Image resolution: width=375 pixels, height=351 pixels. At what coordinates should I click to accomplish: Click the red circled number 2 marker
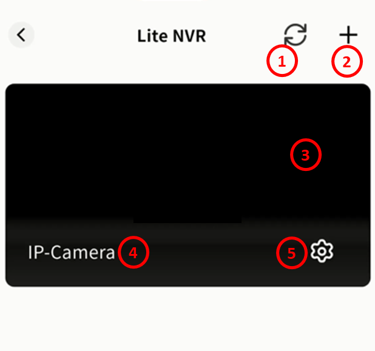pyautogui.click(x=347, y=61)
